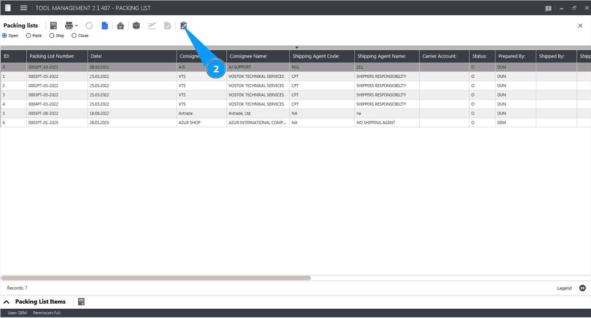The height and width of the screenshot is (318, 591).
Task: Toggle the Legend eye icon
Action: point(583,288)
